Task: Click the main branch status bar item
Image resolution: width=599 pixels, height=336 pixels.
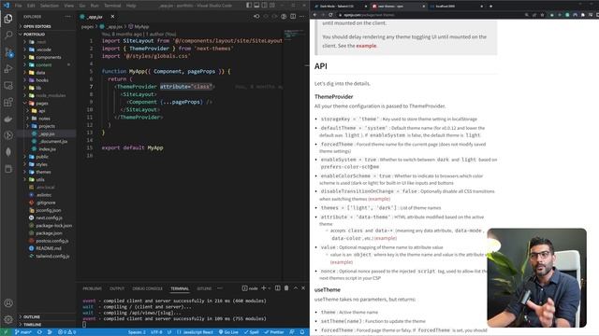Action: pos(23,332)
